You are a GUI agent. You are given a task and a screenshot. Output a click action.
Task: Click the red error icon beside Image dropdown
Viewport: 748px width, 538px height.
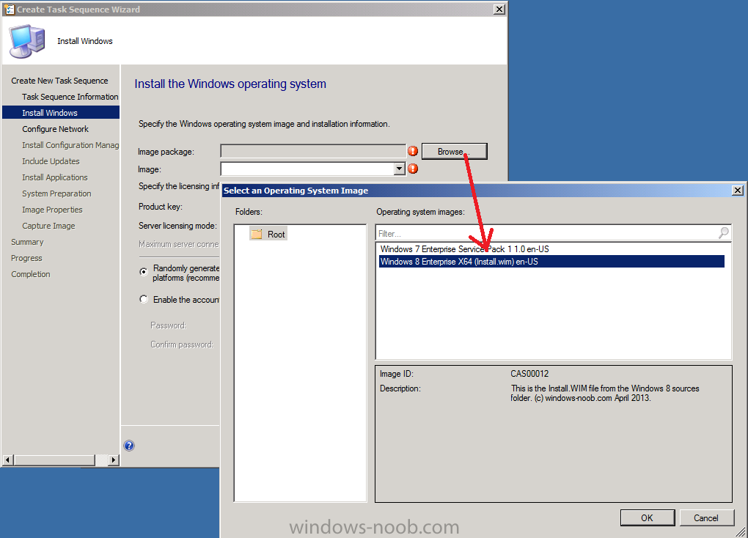413,169
